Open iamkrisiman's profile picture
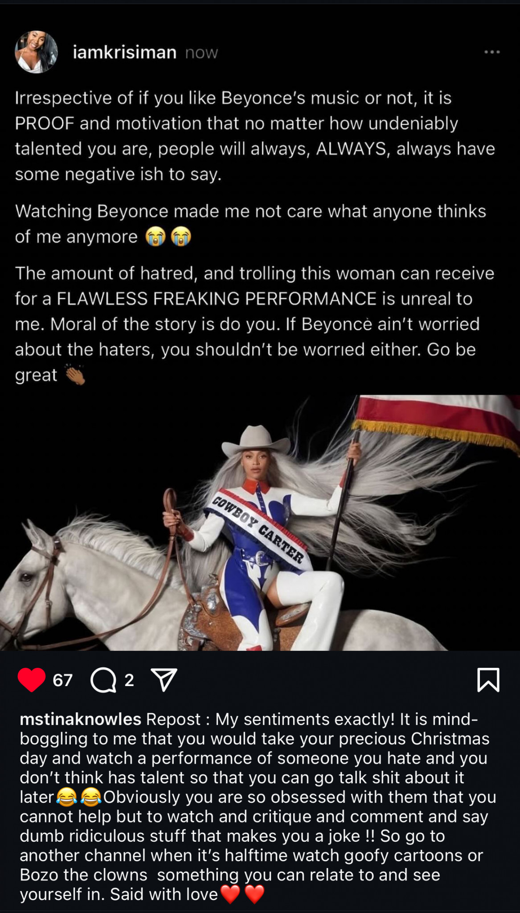This screenshot has width=520, height=913. pos(37,52)
